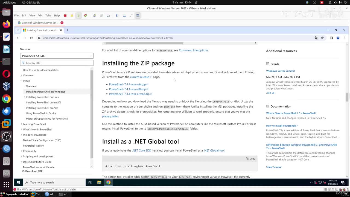
Task: Open Firefox from the Ubuntu dock
Action: coord(6,24)
